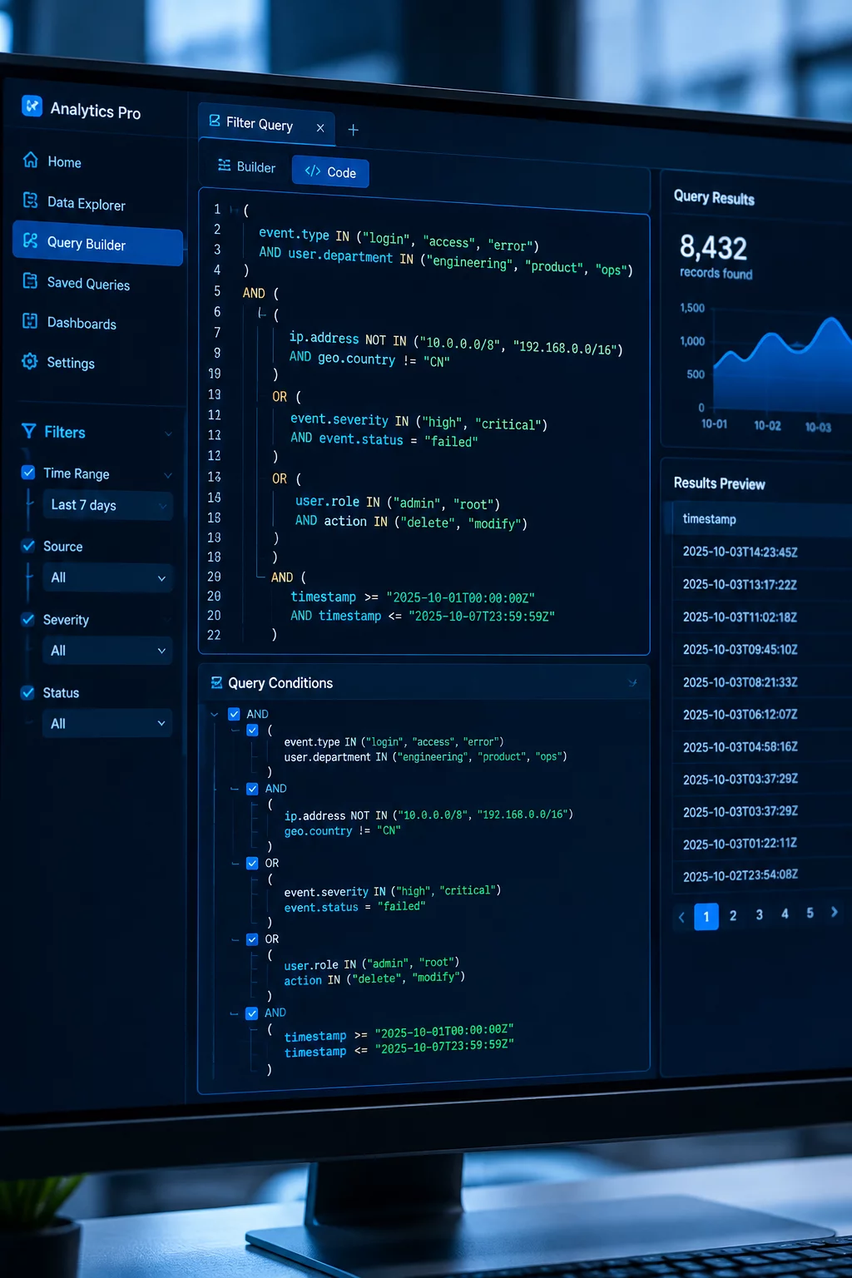
Task: Toggle the Status filter checkbox
Action: click(x=28, y=692)
